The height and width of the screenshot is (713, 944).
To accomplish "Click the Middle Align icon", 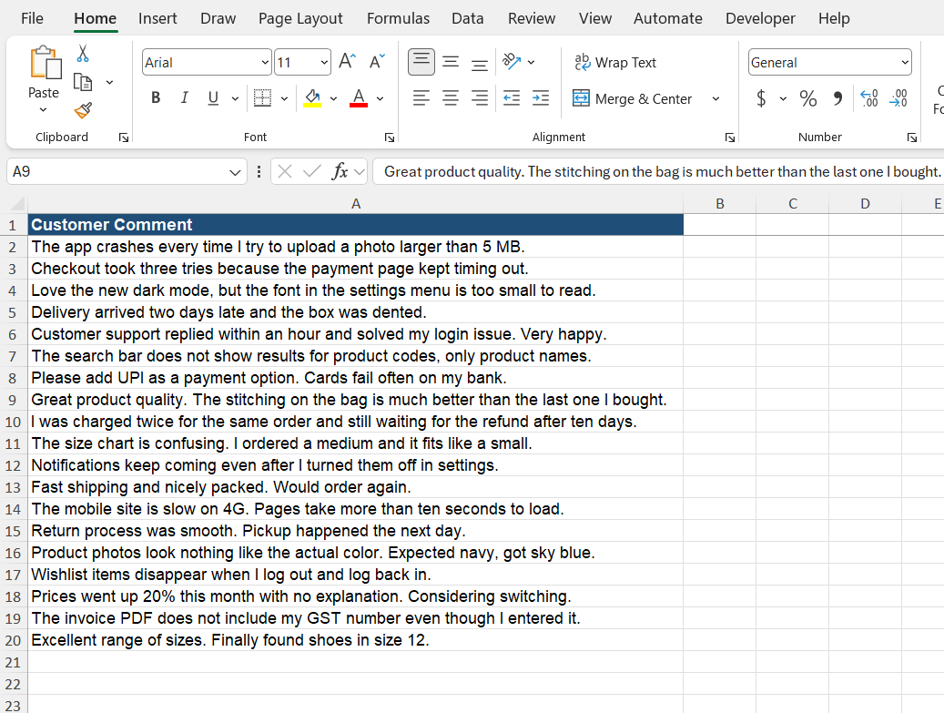I will coord(451,62).
